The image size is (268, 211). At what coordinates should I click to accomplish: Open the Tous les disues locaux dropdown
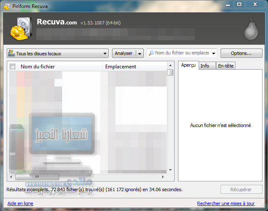click(57, 53)
